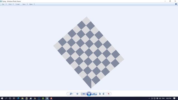Expand the Print dropdown arrow

(13, 4)
